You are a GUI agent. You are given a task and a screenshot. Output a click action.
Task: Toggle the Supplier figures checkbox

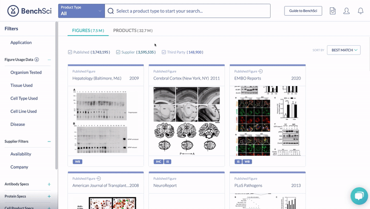pyautogui.click(x=118, y=52)
